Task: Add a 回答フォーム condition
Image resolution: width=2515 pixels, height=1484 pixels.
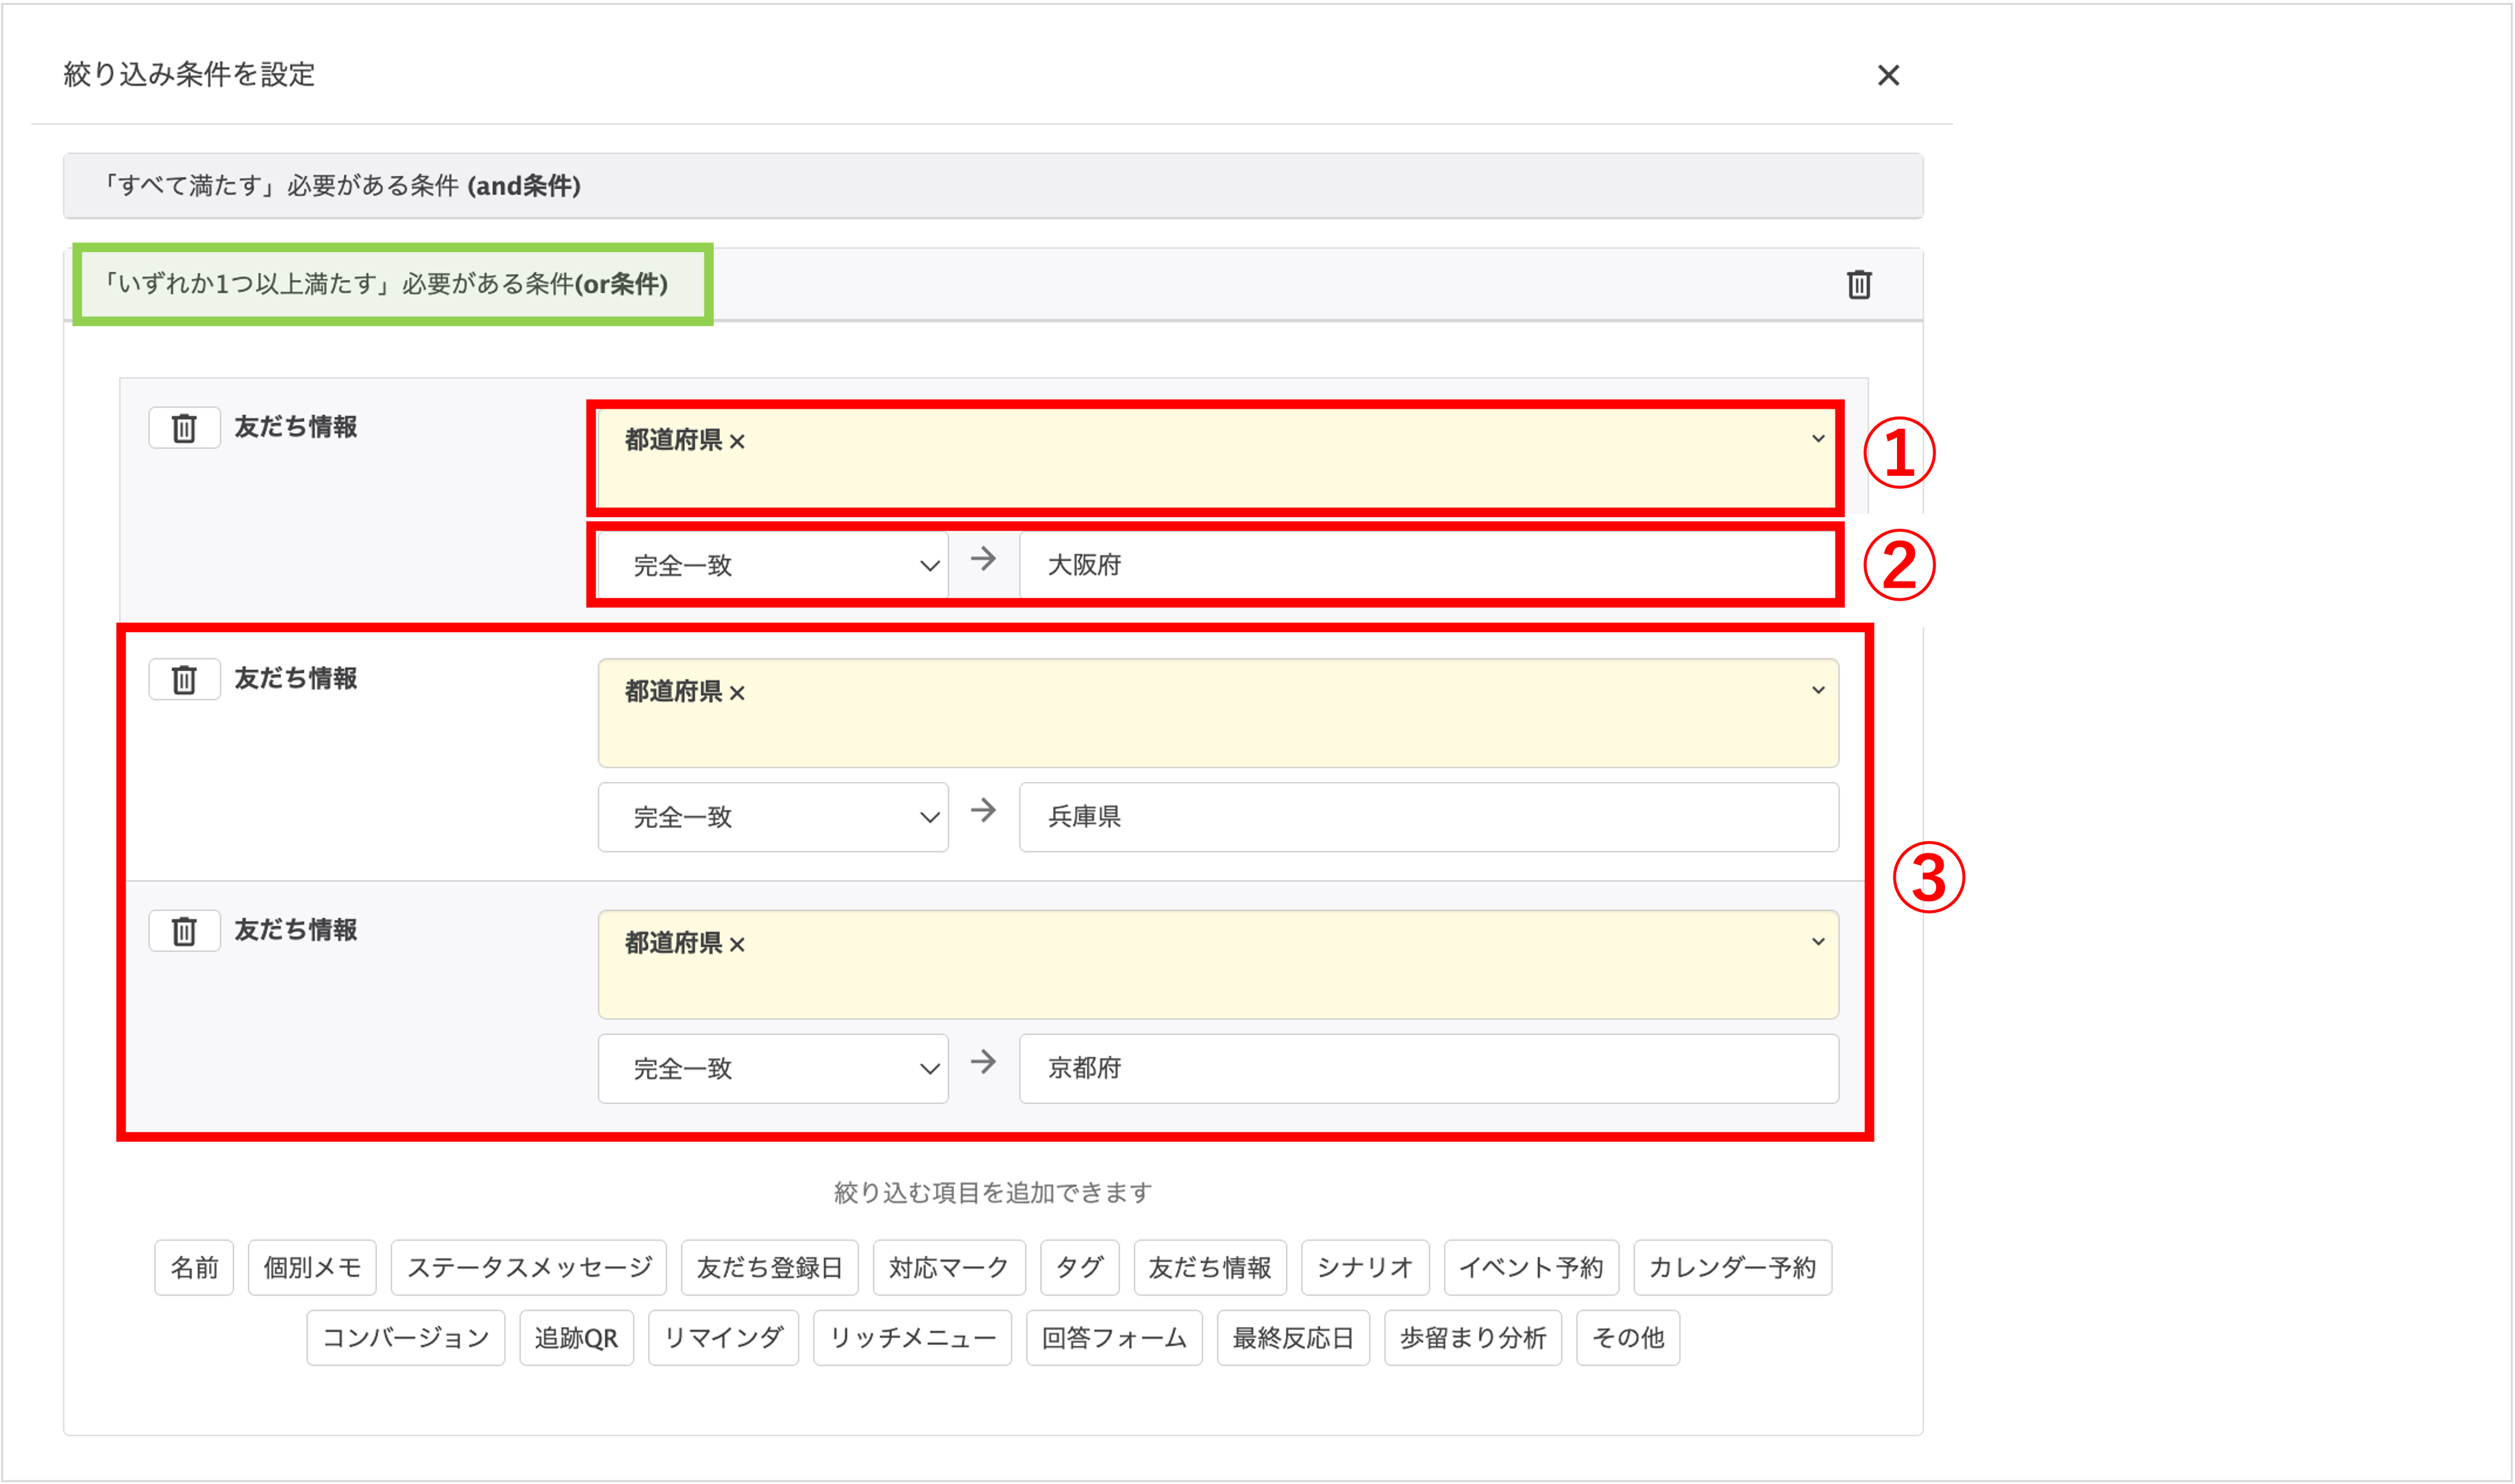Action: click(1115, 1337)
